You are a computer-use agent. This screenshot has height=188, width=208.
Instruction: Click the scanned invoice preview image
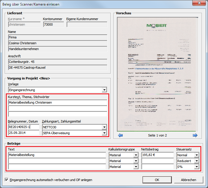click(157, 74)
